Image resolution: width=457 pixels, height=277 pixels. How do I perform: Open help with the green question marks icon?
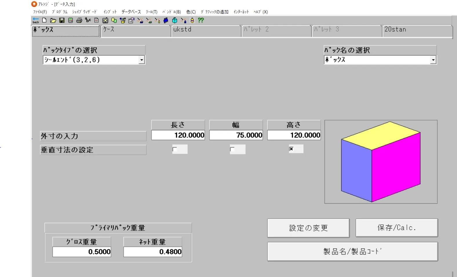coord(201,20)
